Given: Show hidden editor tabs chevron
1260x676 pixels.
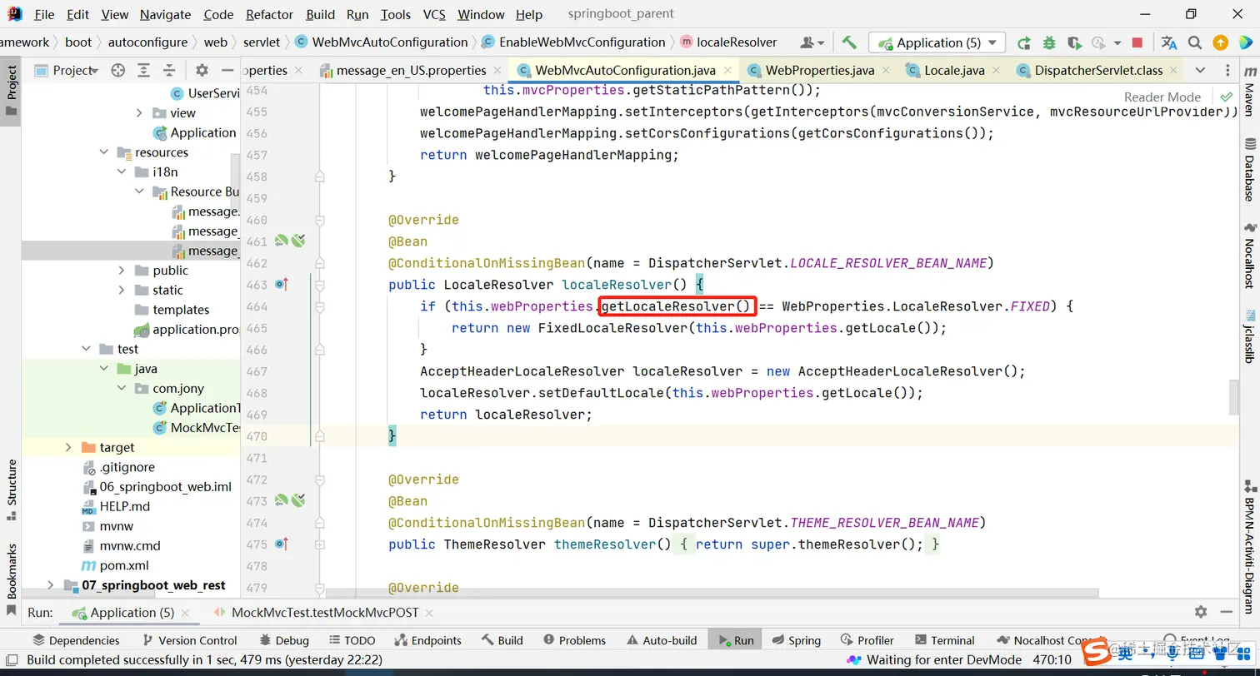Looking at the screenshot, I should point(1200,71).
